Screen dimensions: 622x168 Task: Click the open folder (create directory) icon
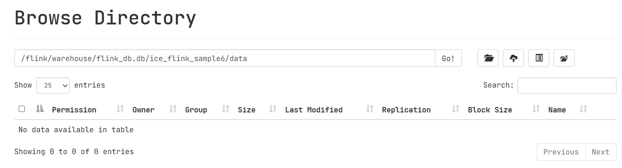tap(488, 58)
